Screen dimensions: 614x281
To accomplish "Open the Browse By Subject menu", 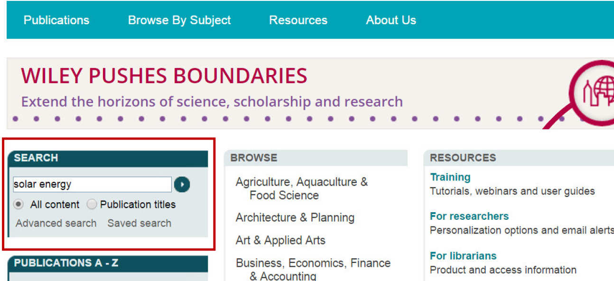I will (179, 20).
